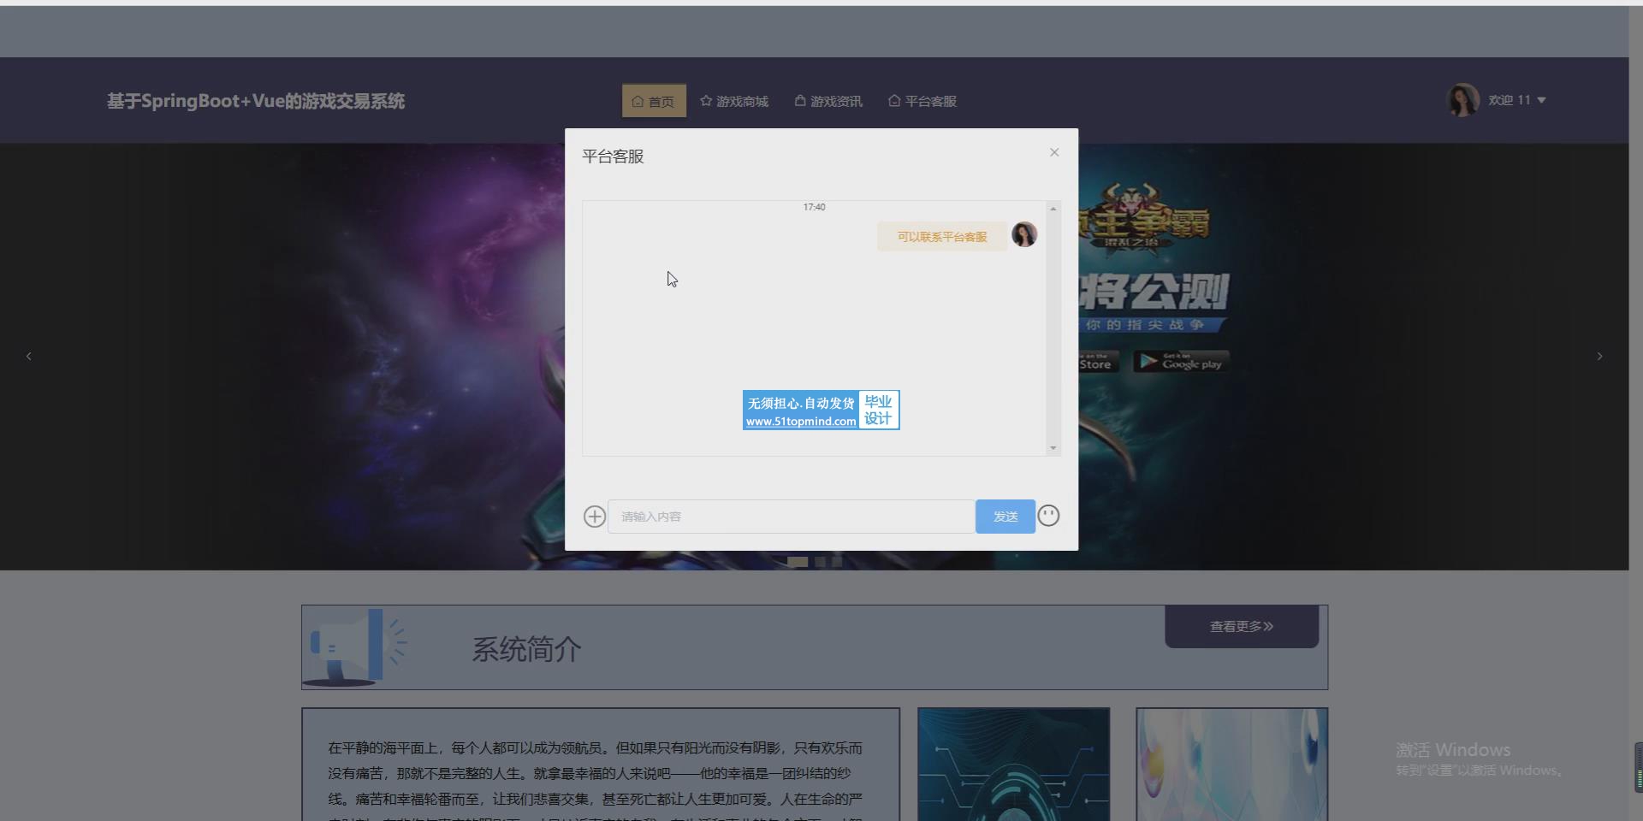
Task: Go to next carousel slide arrow
Action: point(1599,356)
